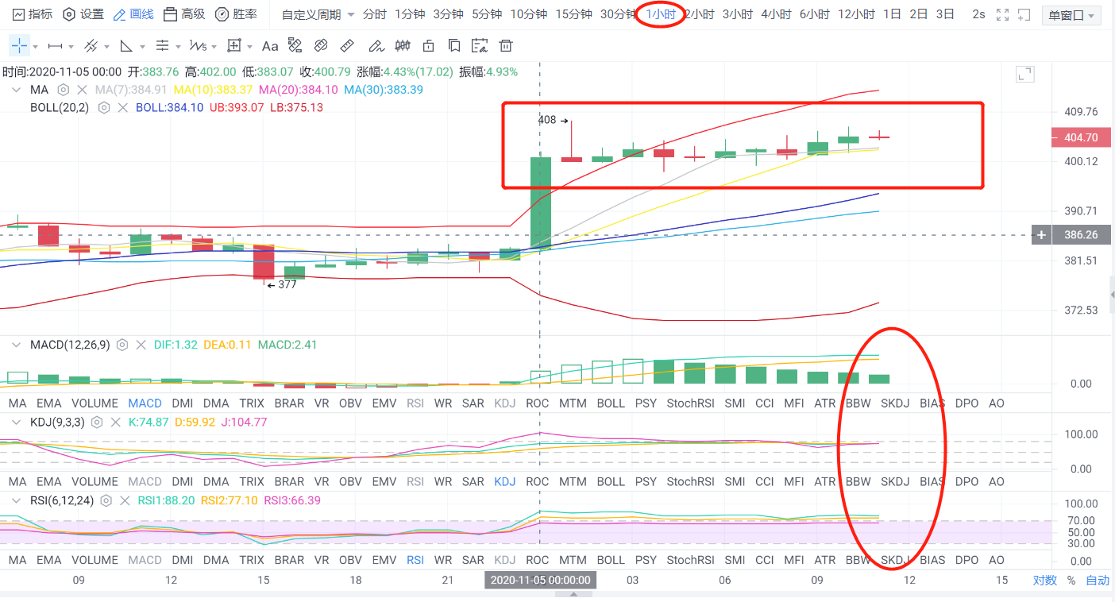Click the lock drawings icon
The width and height of the screenshot is (1115, 602).
(x=429, y=45)
